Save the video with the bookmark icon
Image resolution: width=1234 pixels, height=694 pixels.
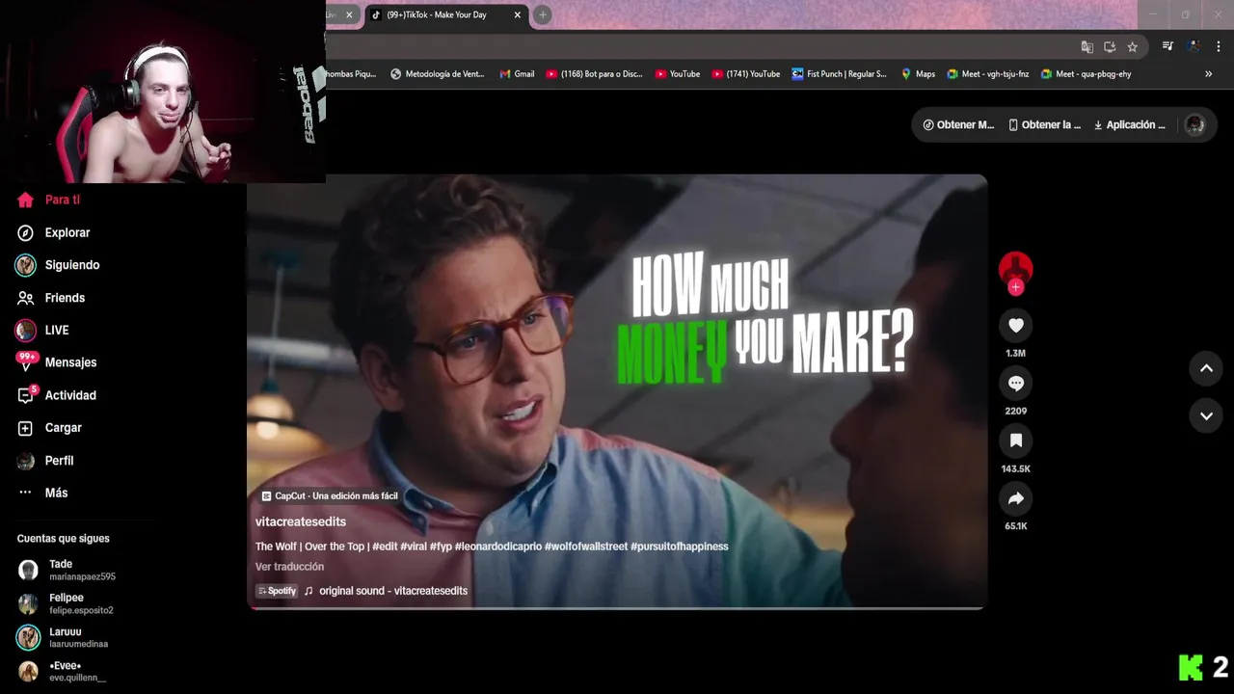click(1015, 441)
